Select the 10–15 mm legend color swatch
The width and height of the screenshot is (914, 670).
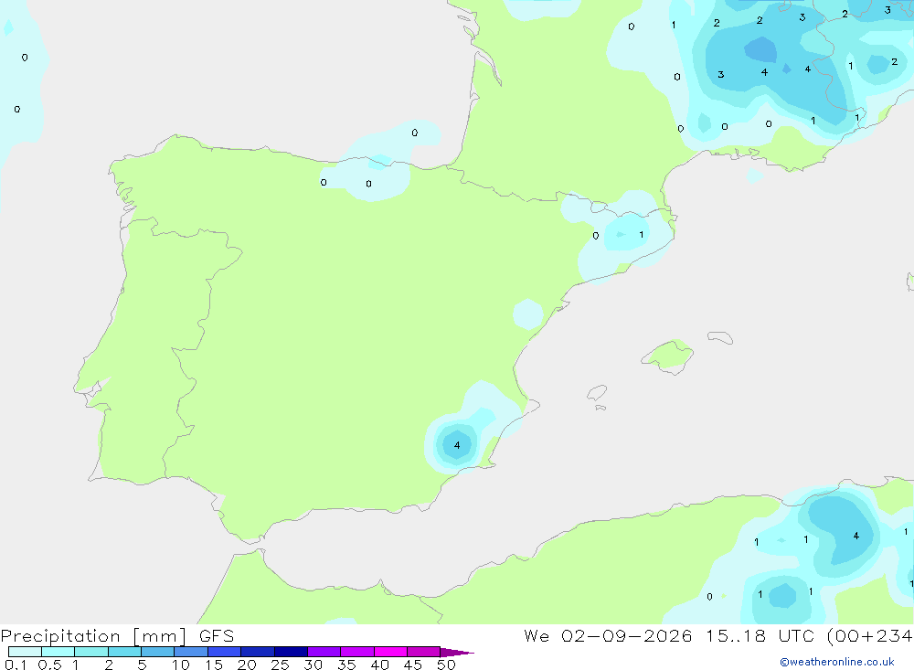pyautogui.click(x=191, y=652)
